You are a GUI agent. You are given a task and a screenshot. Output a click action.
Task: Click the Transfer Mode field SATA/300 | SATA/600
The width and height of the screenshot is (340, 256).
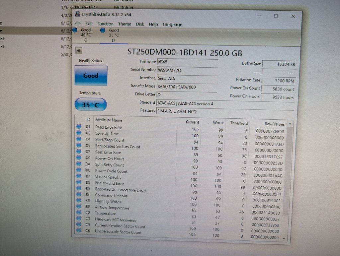[x=187, y=87]
